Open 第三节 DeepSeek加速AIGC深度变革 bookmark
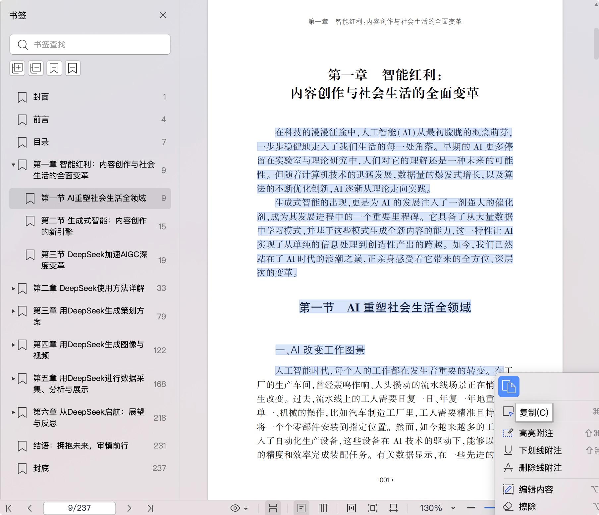The height and width of the screenshot is (515, 599). coord(90,260)
